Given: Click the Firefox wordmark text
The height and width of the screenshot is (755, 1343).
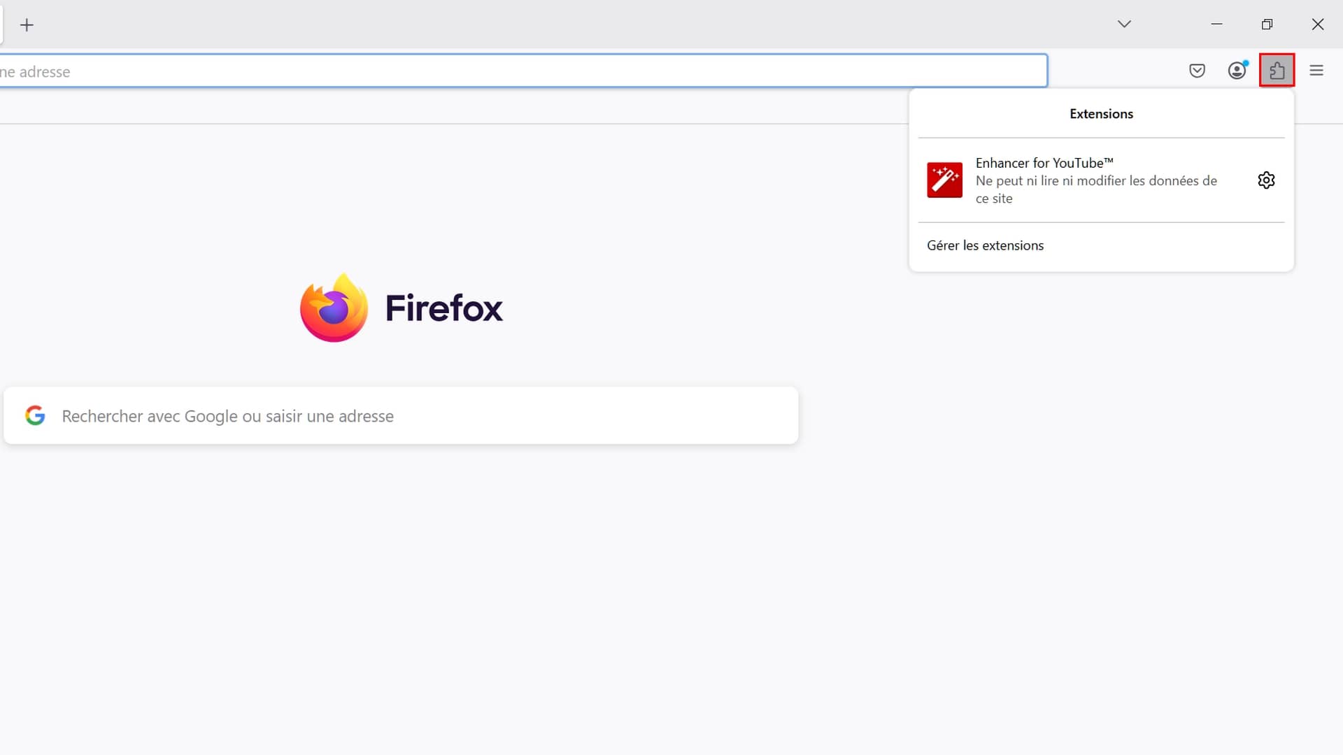Looking at the screenshot, I should [x=443, y=308].
